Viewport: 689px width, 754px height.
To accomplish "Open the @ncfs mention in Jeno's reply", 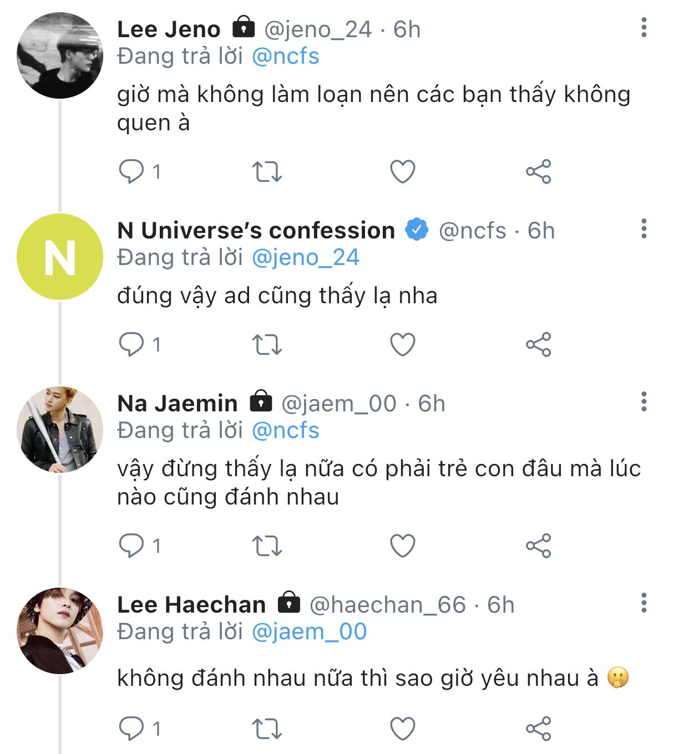I will click(x=286, y=57).
